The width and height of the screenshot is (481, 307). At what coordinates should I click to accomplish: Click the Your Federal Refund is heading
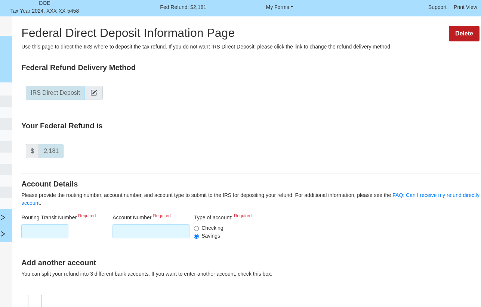coord(62,126)
